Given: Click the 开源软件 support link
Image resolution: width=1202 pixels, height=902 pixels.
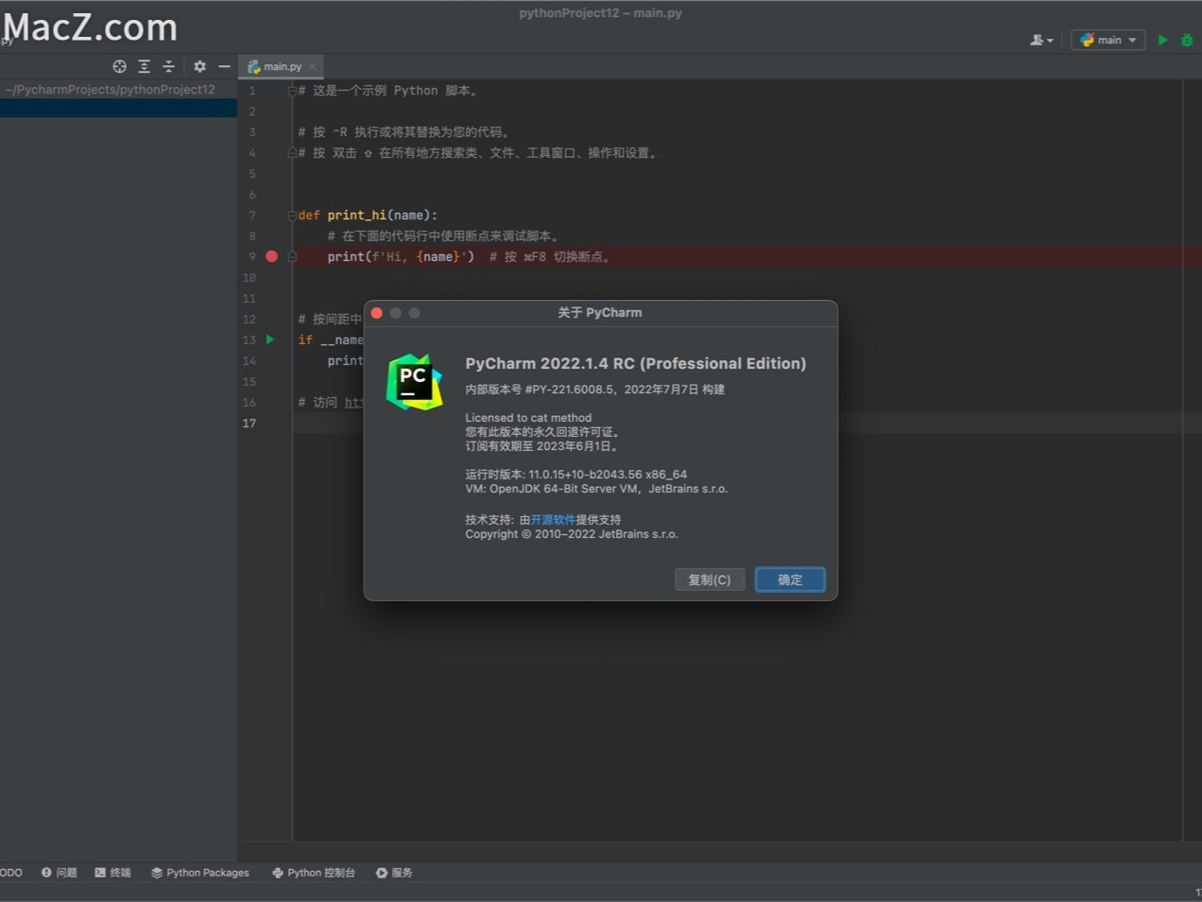Looking at the screenshot, I should (554, 519).
